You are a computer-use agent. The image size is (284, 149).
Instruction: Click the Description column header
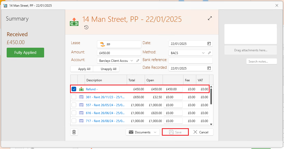pyautogui.click(x=106, y=80)
